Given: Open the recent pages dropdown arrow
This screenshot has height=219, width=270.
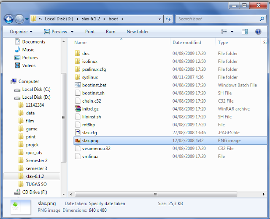Looking at the screenshot, I should click(x=27, y=19).
